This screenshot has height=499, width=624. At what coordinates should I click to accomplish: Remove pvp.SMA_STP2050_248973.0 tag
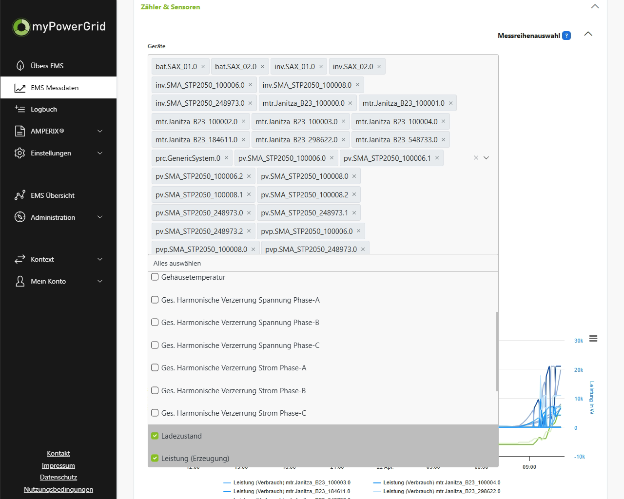point(363,249)
